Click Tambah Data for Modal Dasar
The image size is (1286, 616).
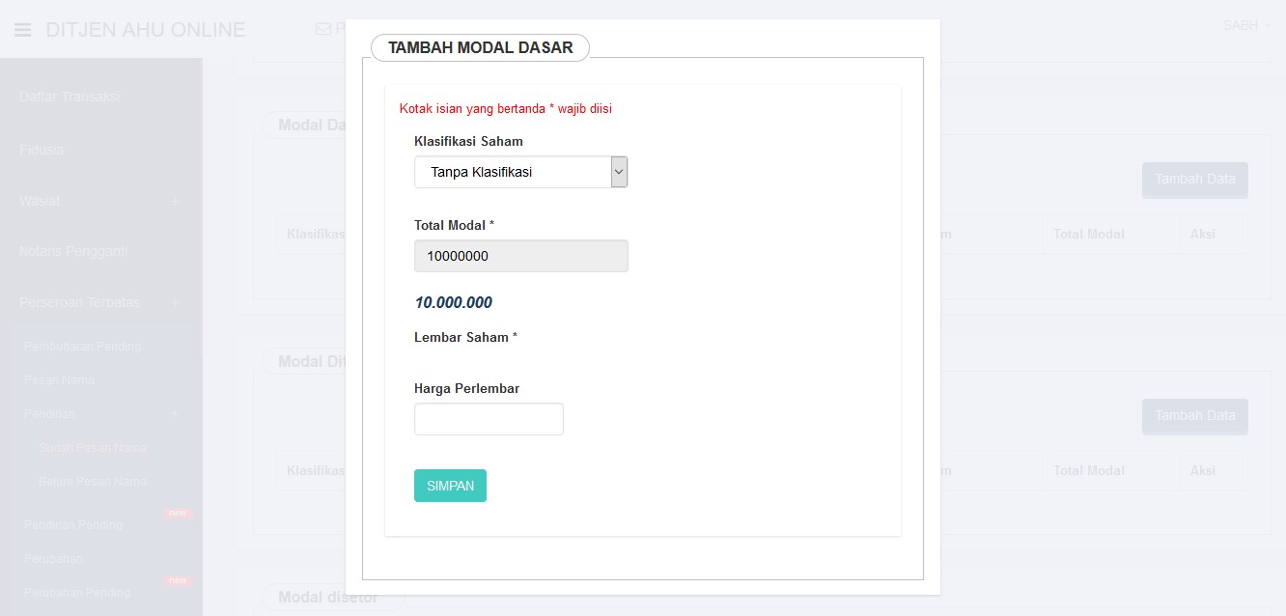pos(1195,180)
